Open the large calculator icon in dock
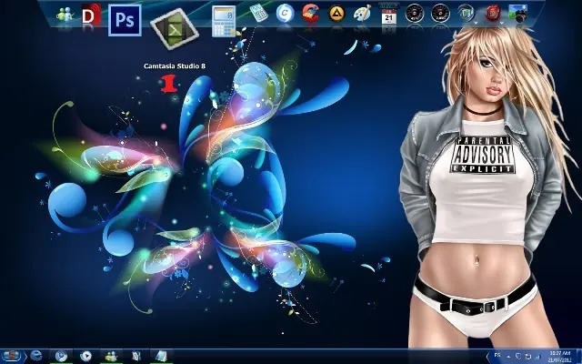Image resolution: width=582 pixels, height=364 pixels. pyautogui.click(x=224, y=19)
